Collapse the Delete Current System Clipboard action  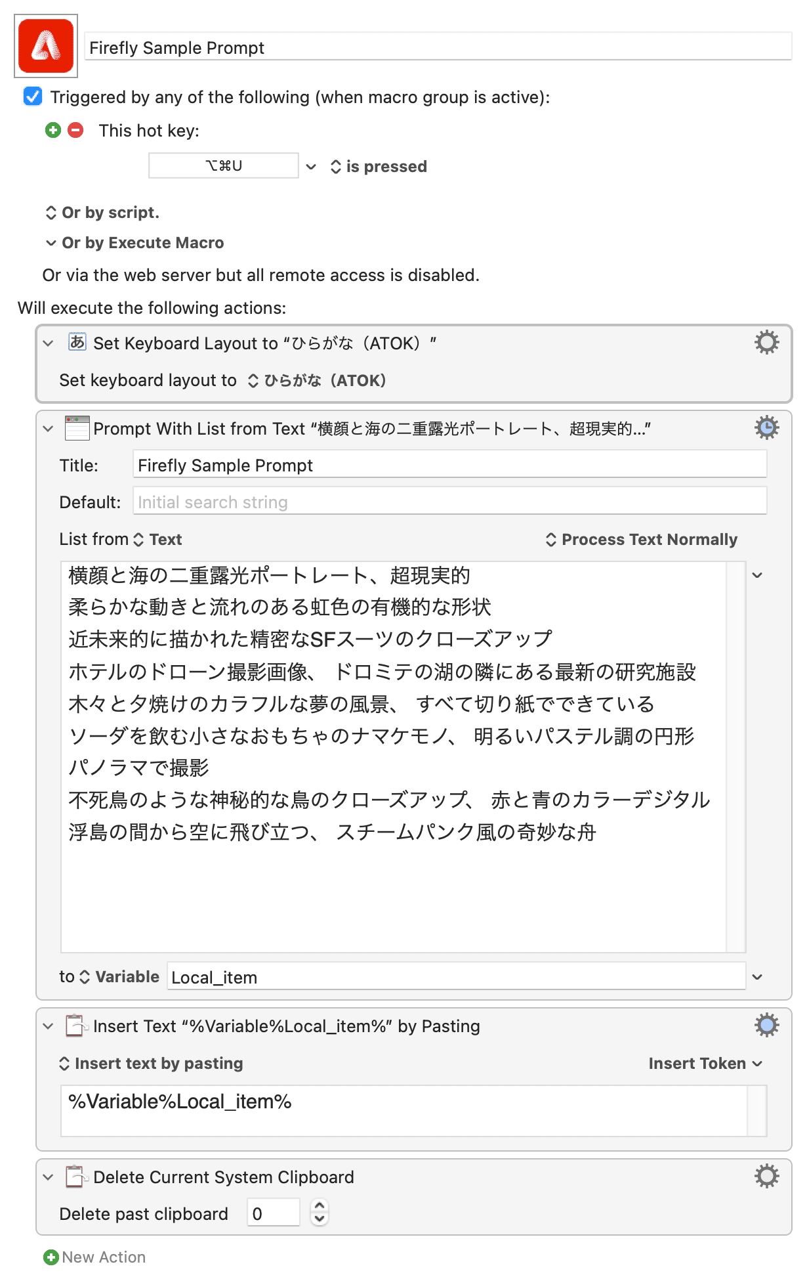[48, 1177]
